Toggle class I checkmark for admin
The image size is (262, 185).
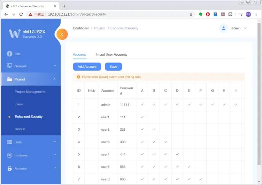tap(236, 104)
